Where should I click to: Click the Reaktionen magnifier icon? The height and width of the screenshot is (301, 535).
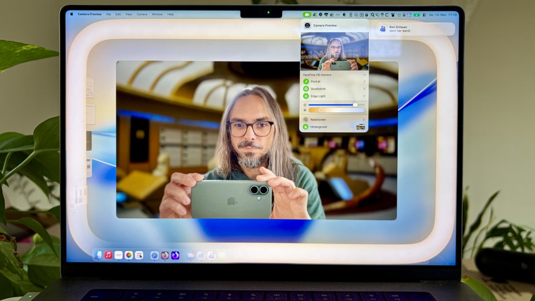pyautogui.click(x=306, y=120)
